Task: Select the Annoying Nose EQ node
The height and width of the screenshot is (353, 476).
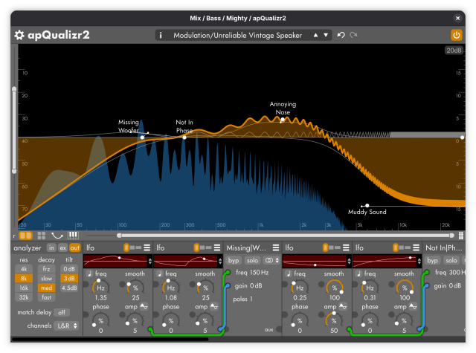Action: 283,120
